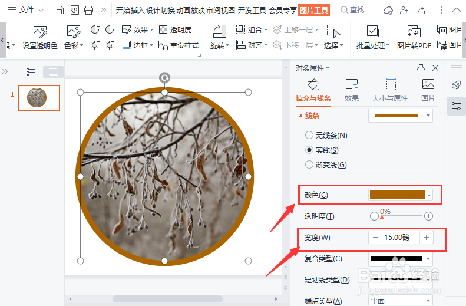Open the 对象属性 panel dropdown

[x=312, y=68]
